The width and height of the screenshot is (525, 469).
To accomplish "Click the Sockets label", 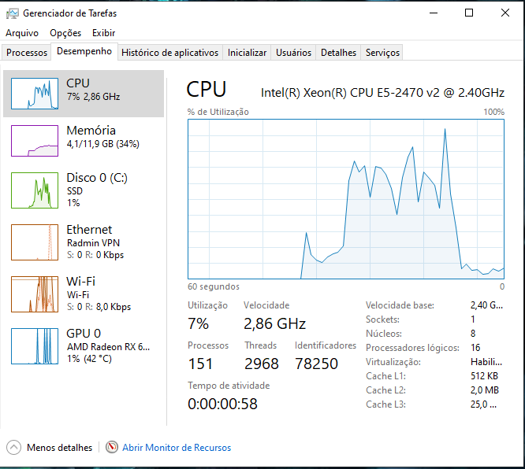I will 382,319.
